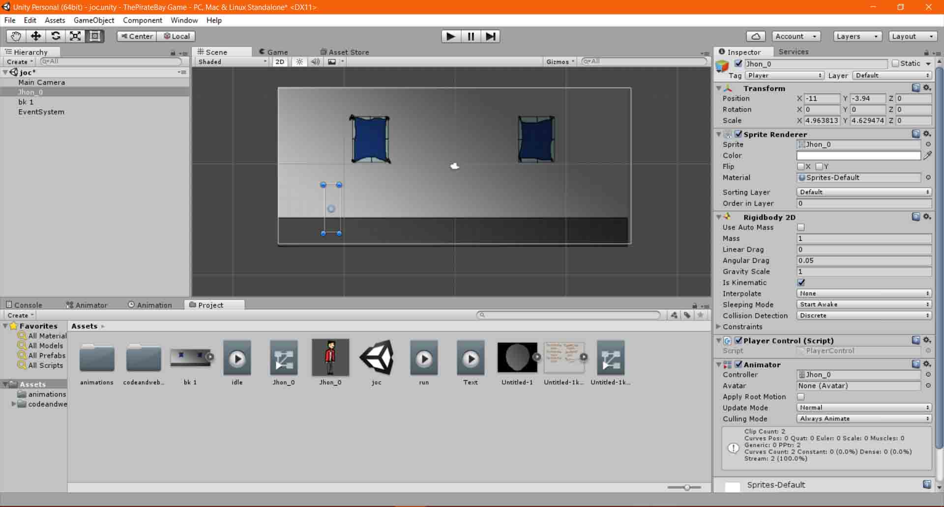Switch to the Console tab
This screenshot has width=944, height=507.
(x=29, y=305)
